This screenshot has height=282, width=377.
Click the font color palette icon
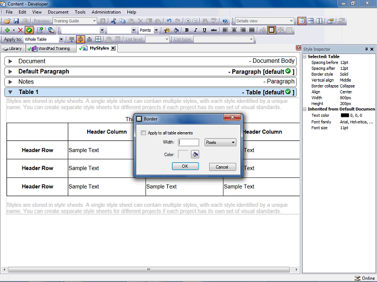pyautogui.click(x=167, y=30)
